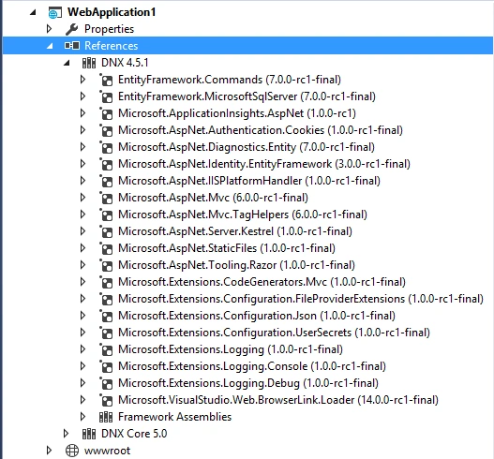The height and width of the screenshot is (459, 494).
Task: Click the DNX Core 5.0 library icon
Action: coord(89,434)
